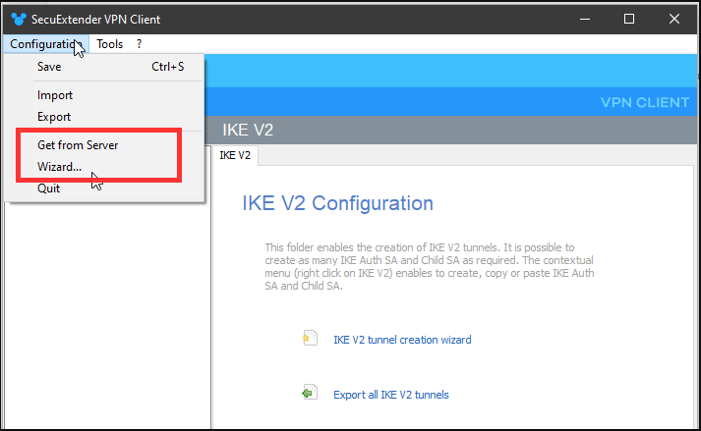
Task: Choose Save from the Configuration menu
Action: pyautogui.click(x=49, y=67)
